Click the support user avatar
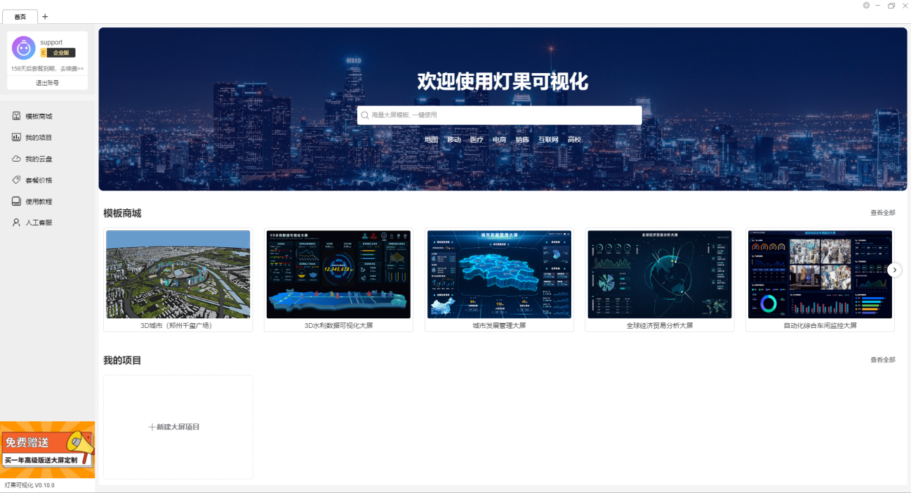This screenshot has width=911, height=493. coord(23,48)
